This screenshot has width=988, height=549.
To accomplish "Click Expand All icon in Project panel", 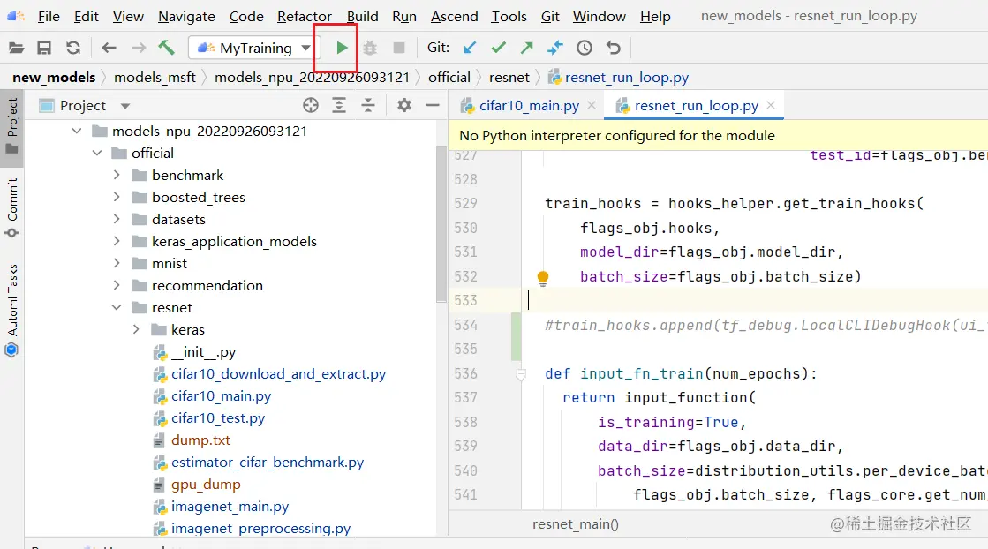I will 339,105.
